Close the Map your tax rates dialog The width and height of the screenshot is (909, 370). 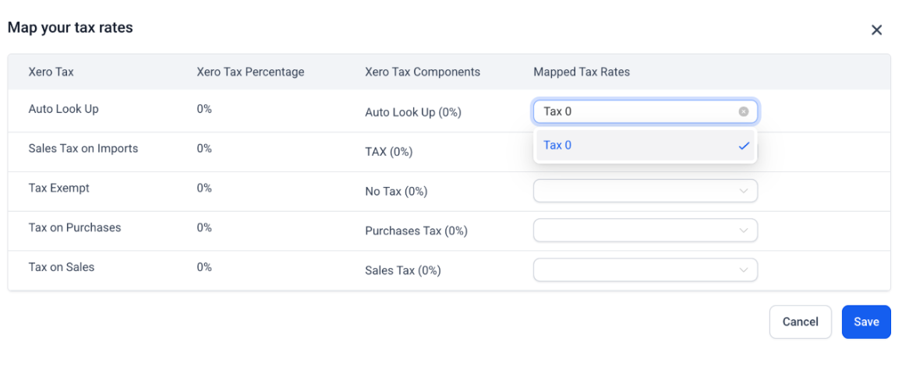(876, 30)
